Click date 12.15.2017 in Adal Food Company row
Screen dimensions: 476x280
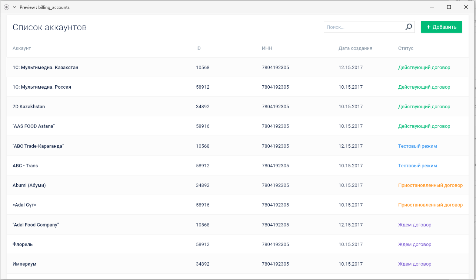350,225
